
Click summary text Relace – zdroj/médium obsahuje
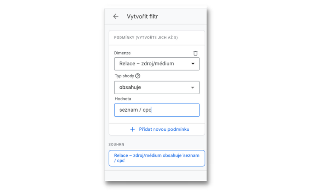pos(148,156)
